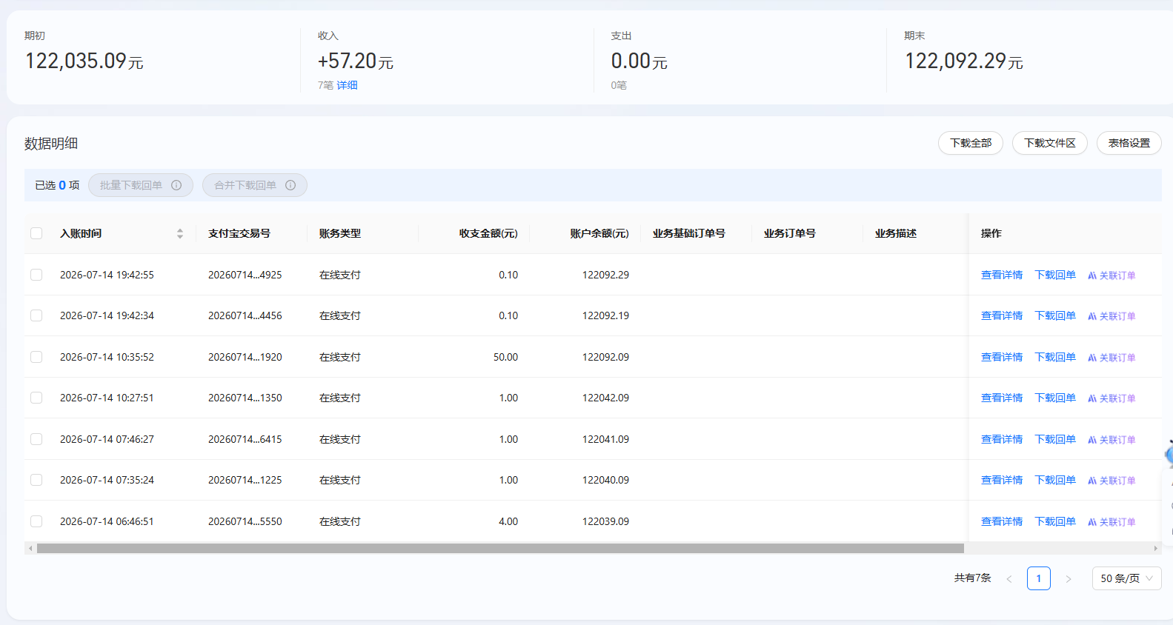Open 表格设置 table settings

point(1129,143)
